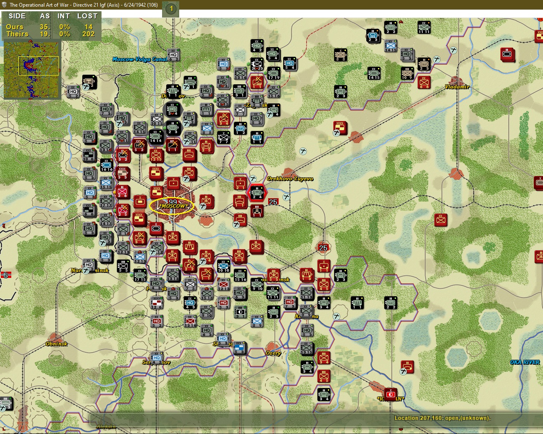This screenshot has height=434, width=543.
Task: Click the SIDE column header
Action: coord(17,16)
